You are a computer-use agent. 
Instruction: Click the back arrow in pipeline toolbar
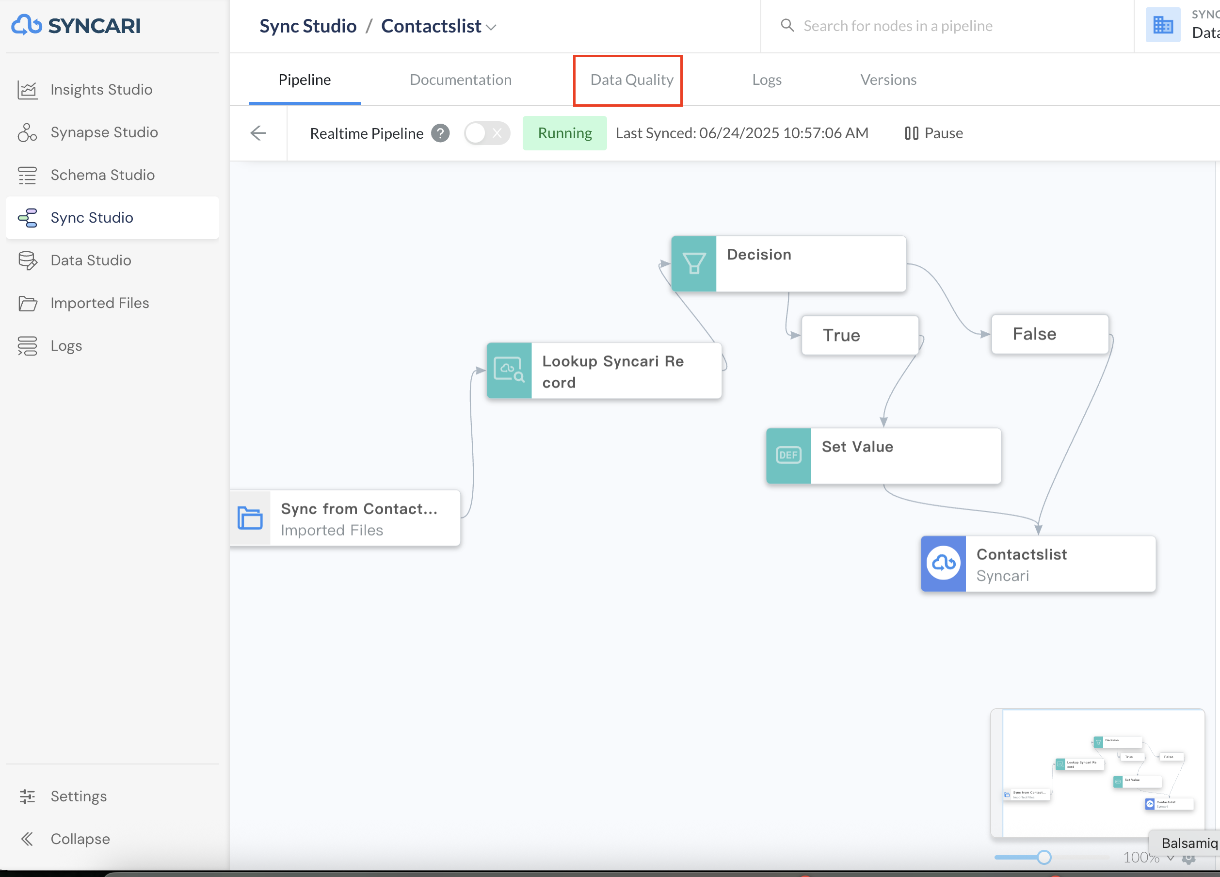258,133
